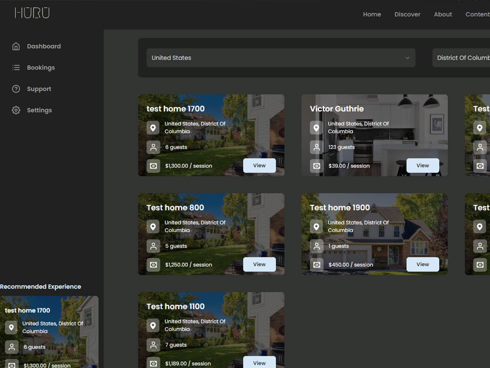Click the 1 guests text

(x=338, y=246)
